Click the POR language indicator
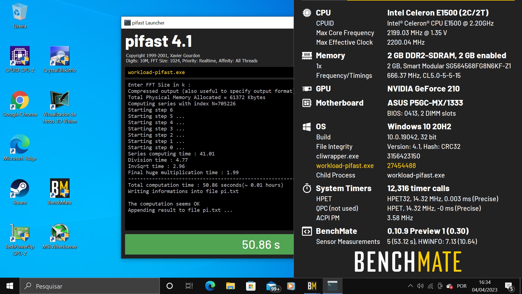This screenshot has height=294, width=522. tap(462, 286)
